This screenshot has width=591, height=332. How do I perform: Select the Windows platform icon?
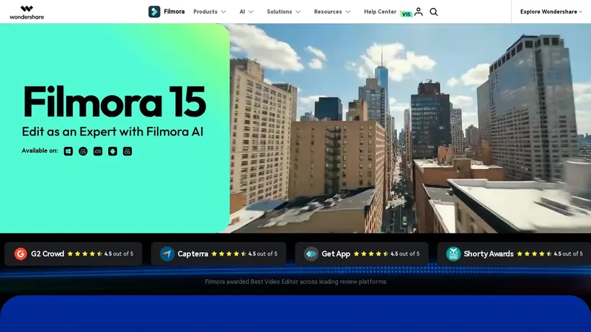point(68,151)
